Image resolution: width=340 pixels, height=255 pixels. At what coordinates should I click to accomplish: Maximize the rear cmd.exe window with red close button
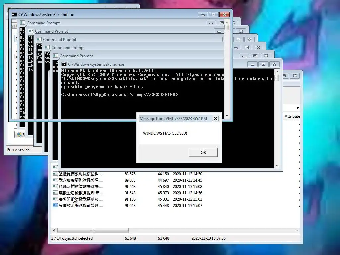click(213, 15)
